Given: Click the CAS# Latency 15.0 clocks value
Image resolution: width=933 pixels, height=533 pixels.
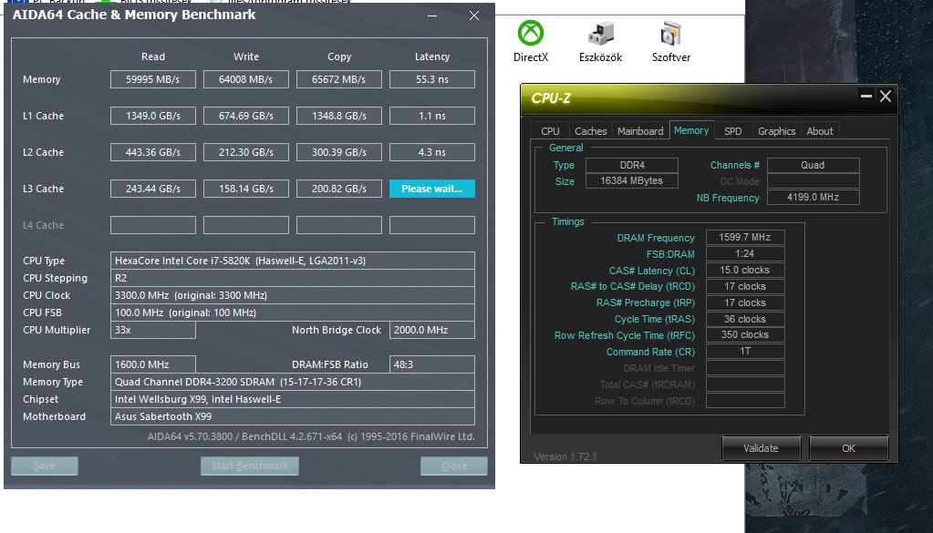Looking at the screenshot, I should point(745,270).
